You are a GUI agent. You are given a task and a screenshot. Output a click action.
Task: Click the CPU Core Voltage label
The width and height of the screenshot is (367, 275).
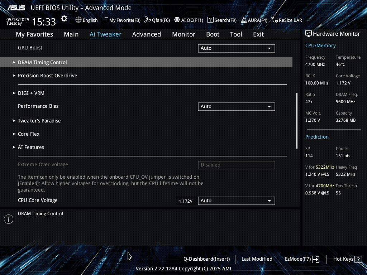[x=38, y=201]
